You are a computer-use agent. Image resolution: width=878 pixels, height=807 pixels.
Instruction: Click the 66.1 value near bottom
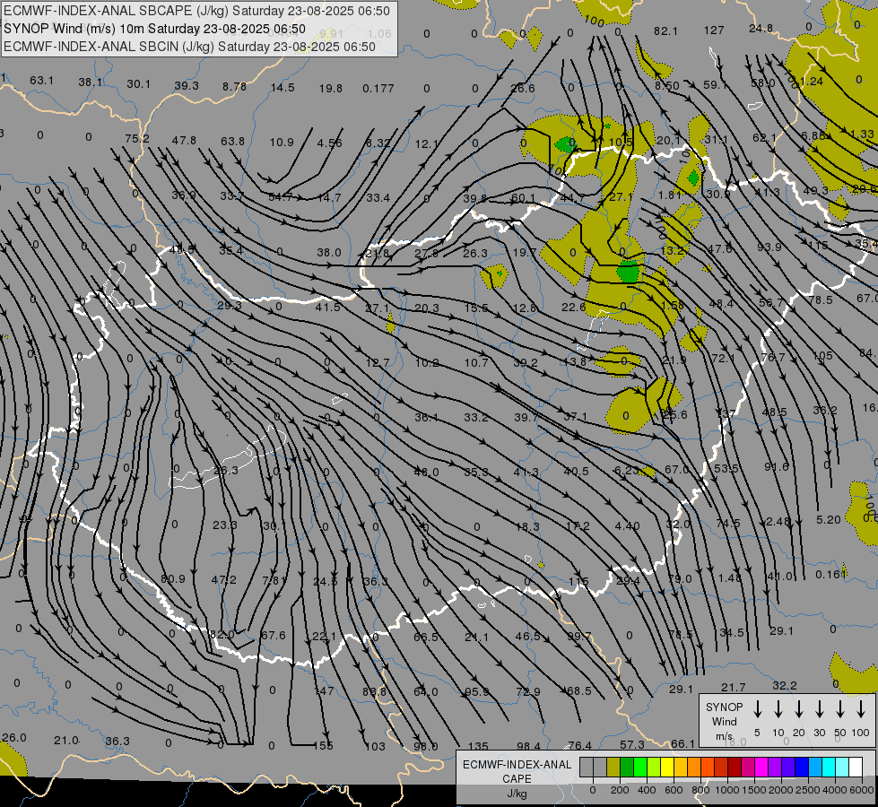point(682,743)
